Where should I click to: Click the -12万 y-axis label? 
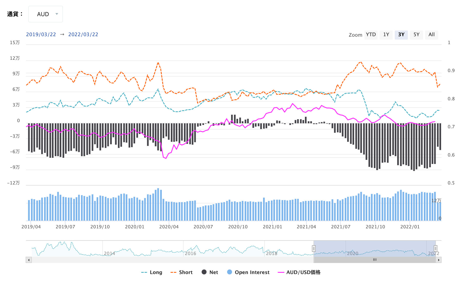tap(13, 183)
